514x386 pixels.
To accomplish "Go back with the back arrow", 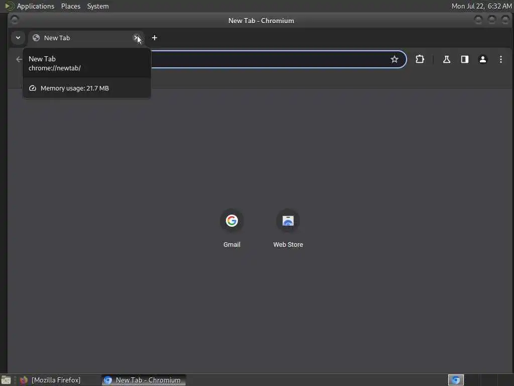I will click(x=19, y=59).
